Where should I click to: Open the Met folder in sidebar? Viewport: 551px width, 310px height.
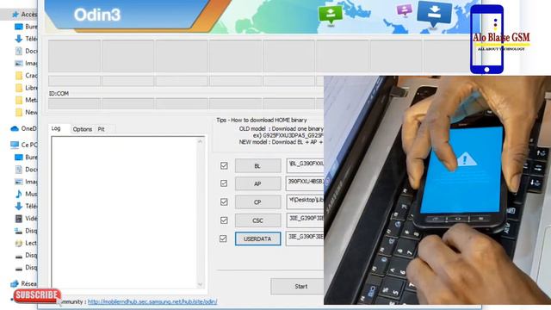(19, 100)
